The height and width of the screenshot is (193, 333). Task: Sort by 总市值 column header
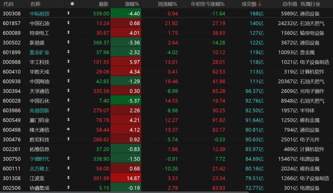(x=290, y=4)
